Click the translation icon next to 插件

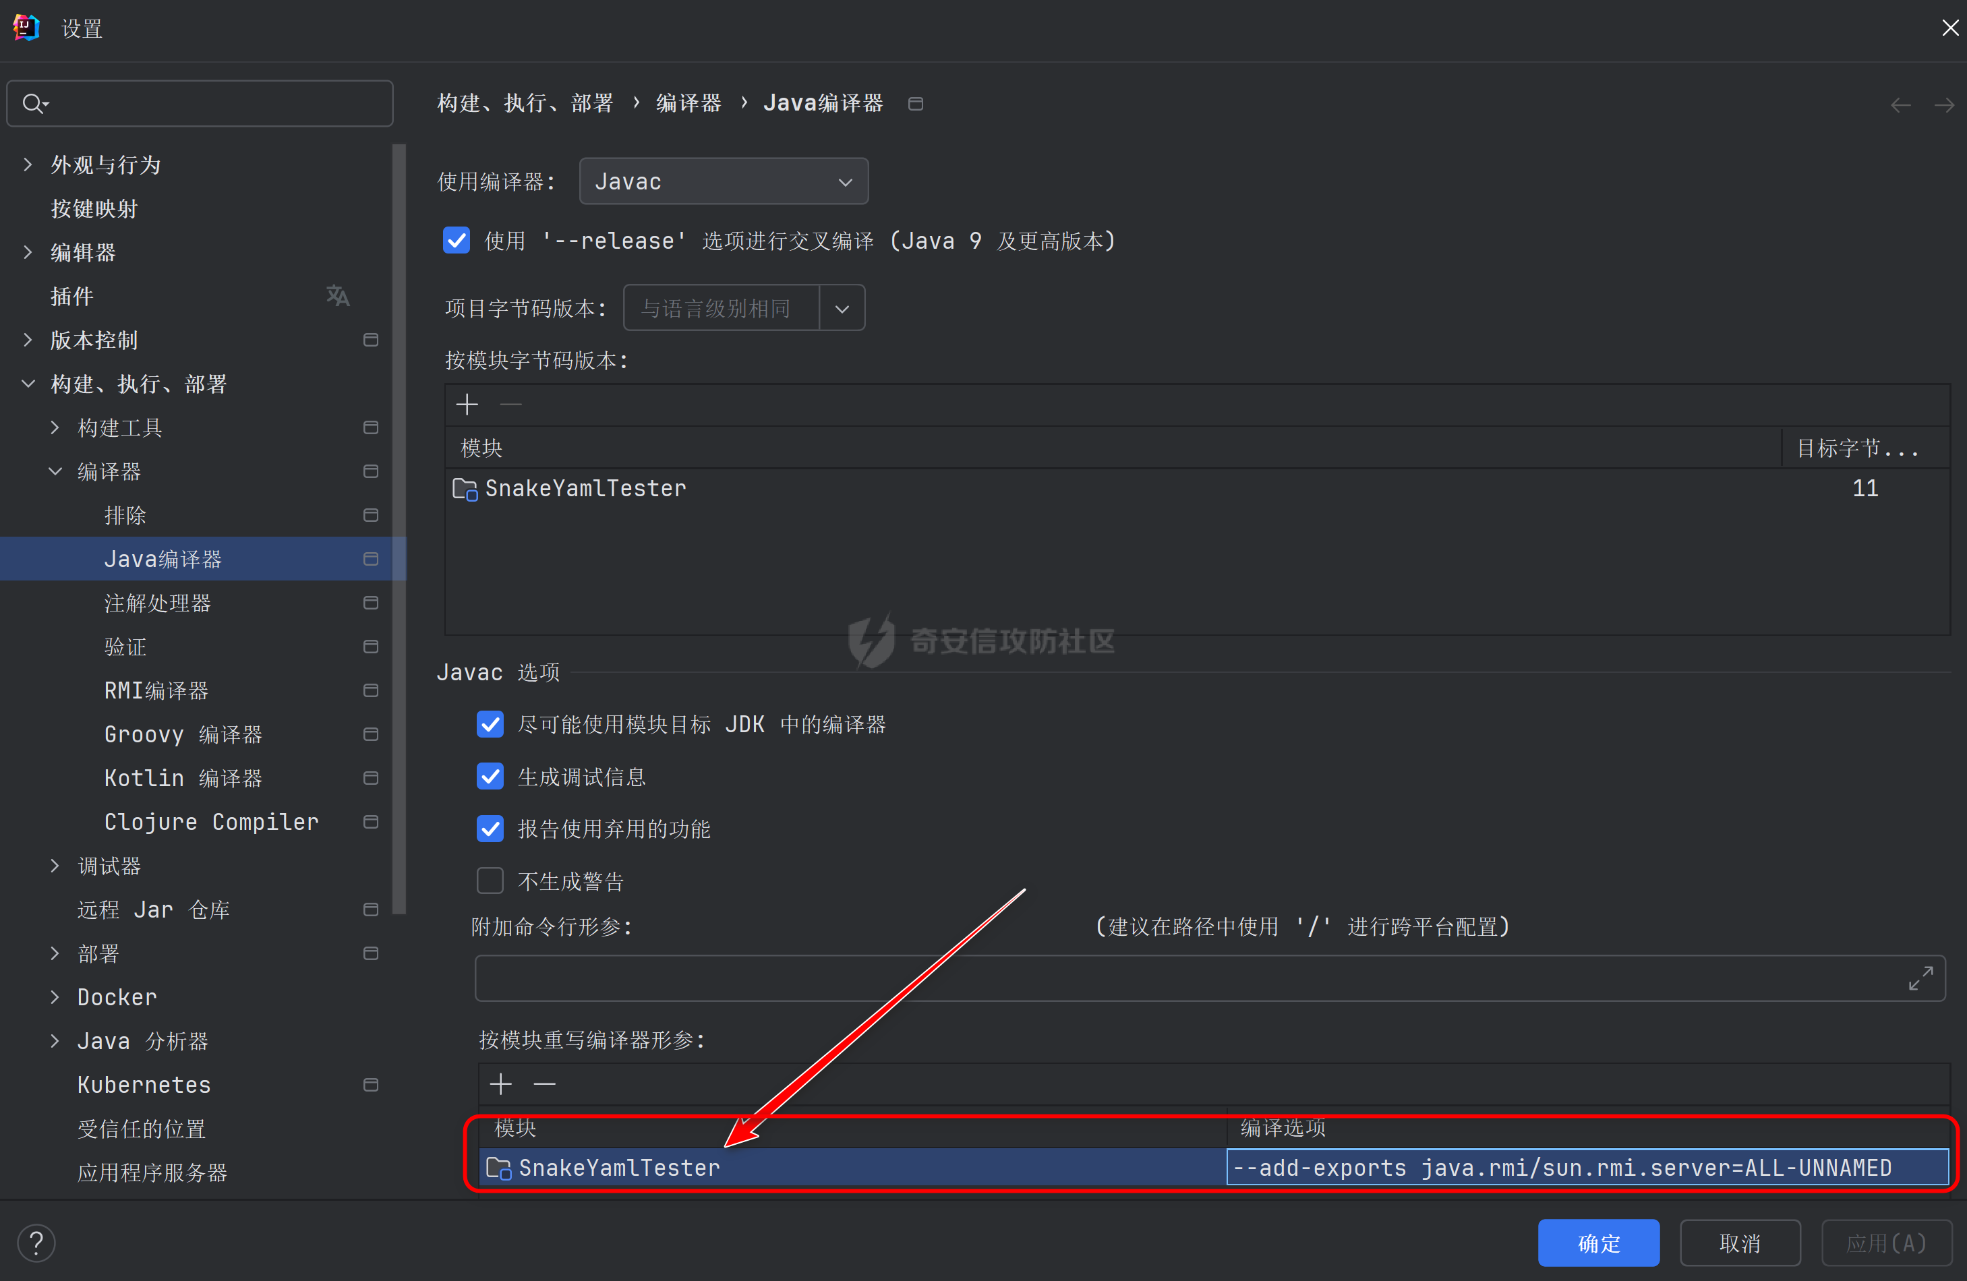point(337,296)
